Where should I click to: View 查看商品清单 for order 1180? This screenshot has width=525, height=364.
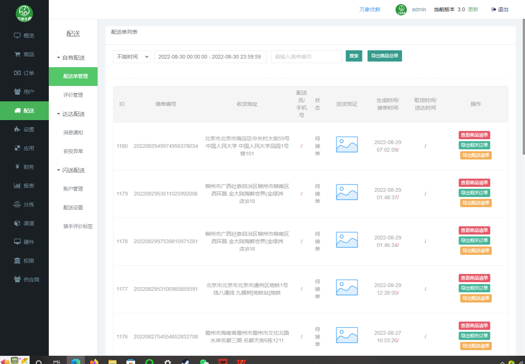(x=474, y=135)
